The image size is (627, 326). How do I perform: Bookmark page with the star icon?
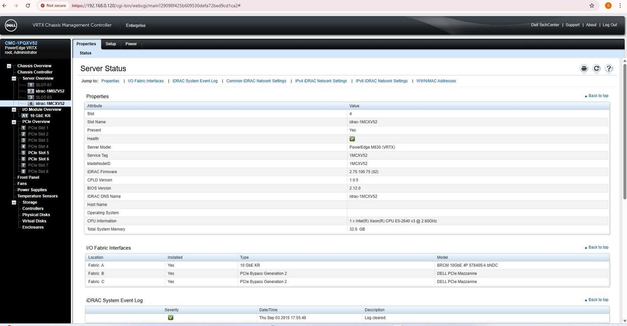tap(592, 6)
